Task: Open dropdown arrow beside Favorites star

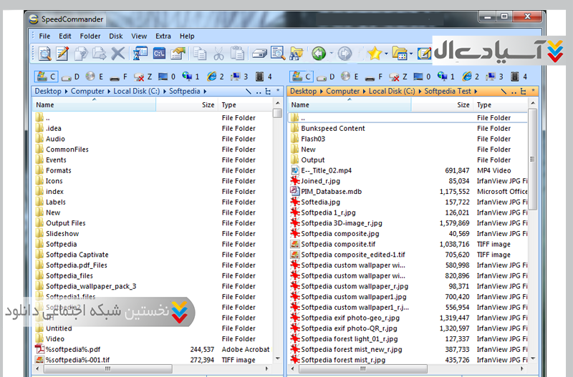Action: pos(386,54)
